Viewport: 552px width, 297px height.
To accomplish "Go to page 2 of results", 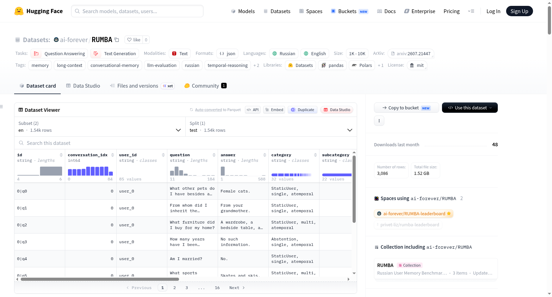I will (175, 288).
